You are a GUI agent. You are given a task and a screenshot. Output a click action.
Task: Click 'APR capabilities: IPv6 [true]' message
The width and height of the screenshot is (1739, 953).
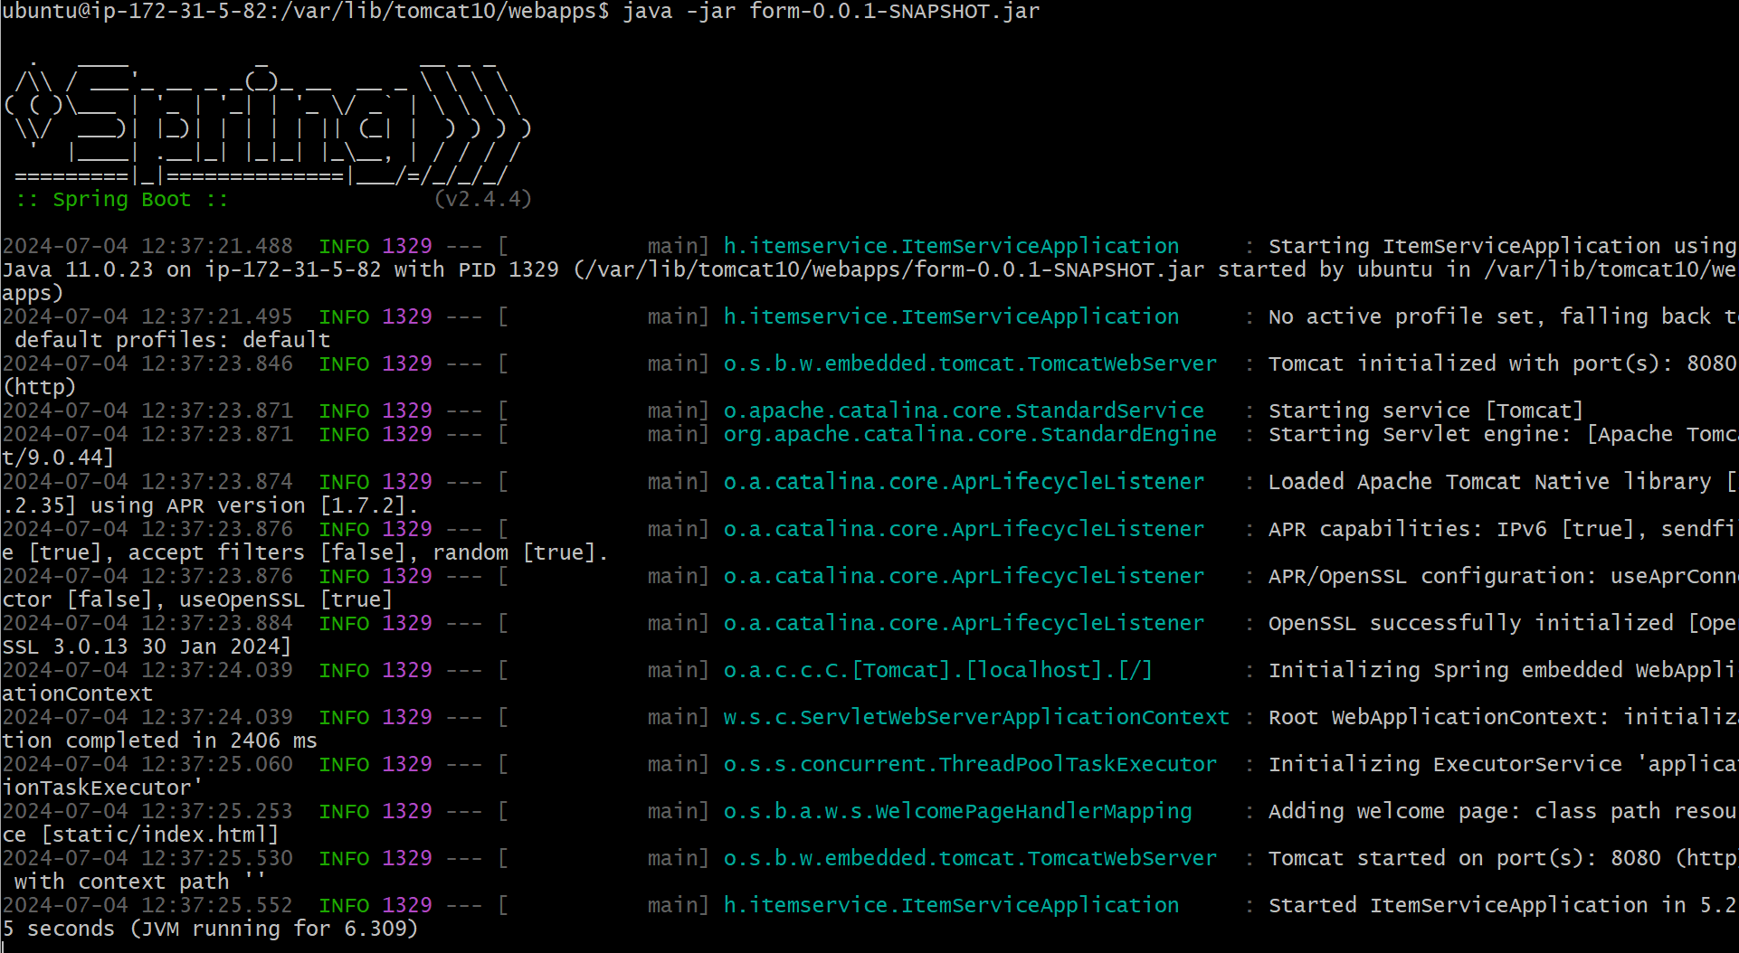(1451, 529)
